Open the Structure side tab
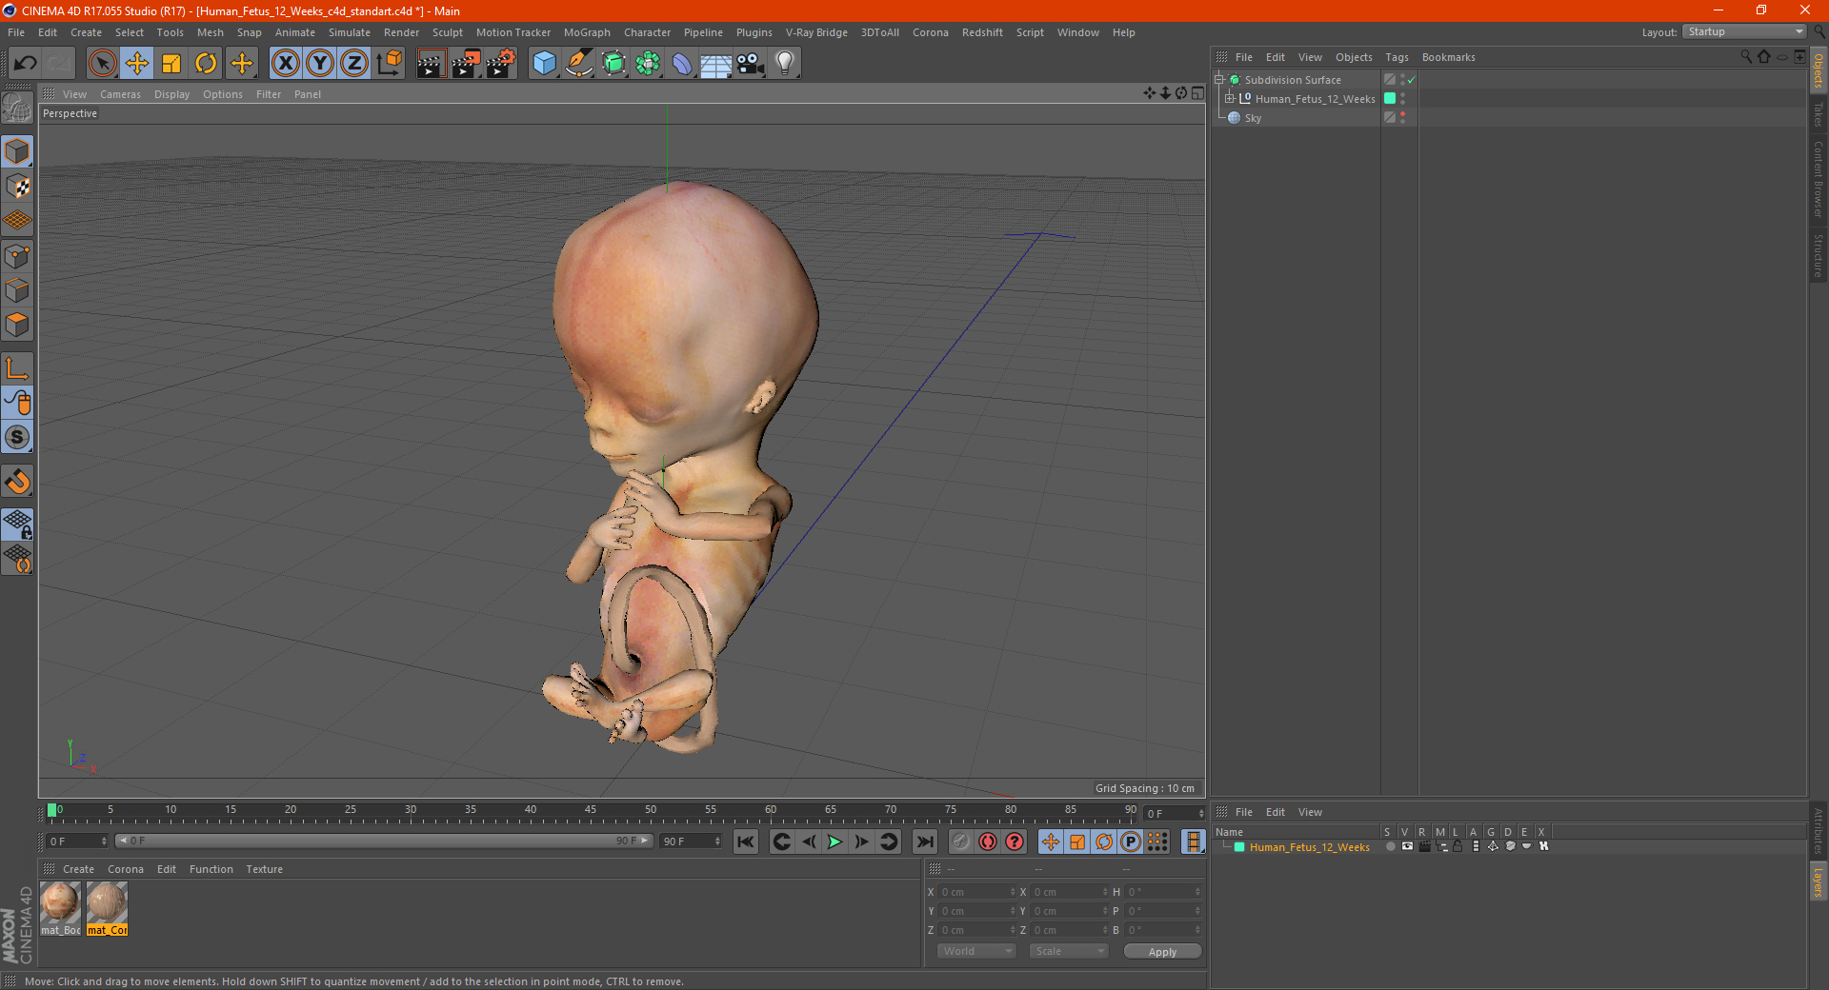 click(x=1819, y=255)
